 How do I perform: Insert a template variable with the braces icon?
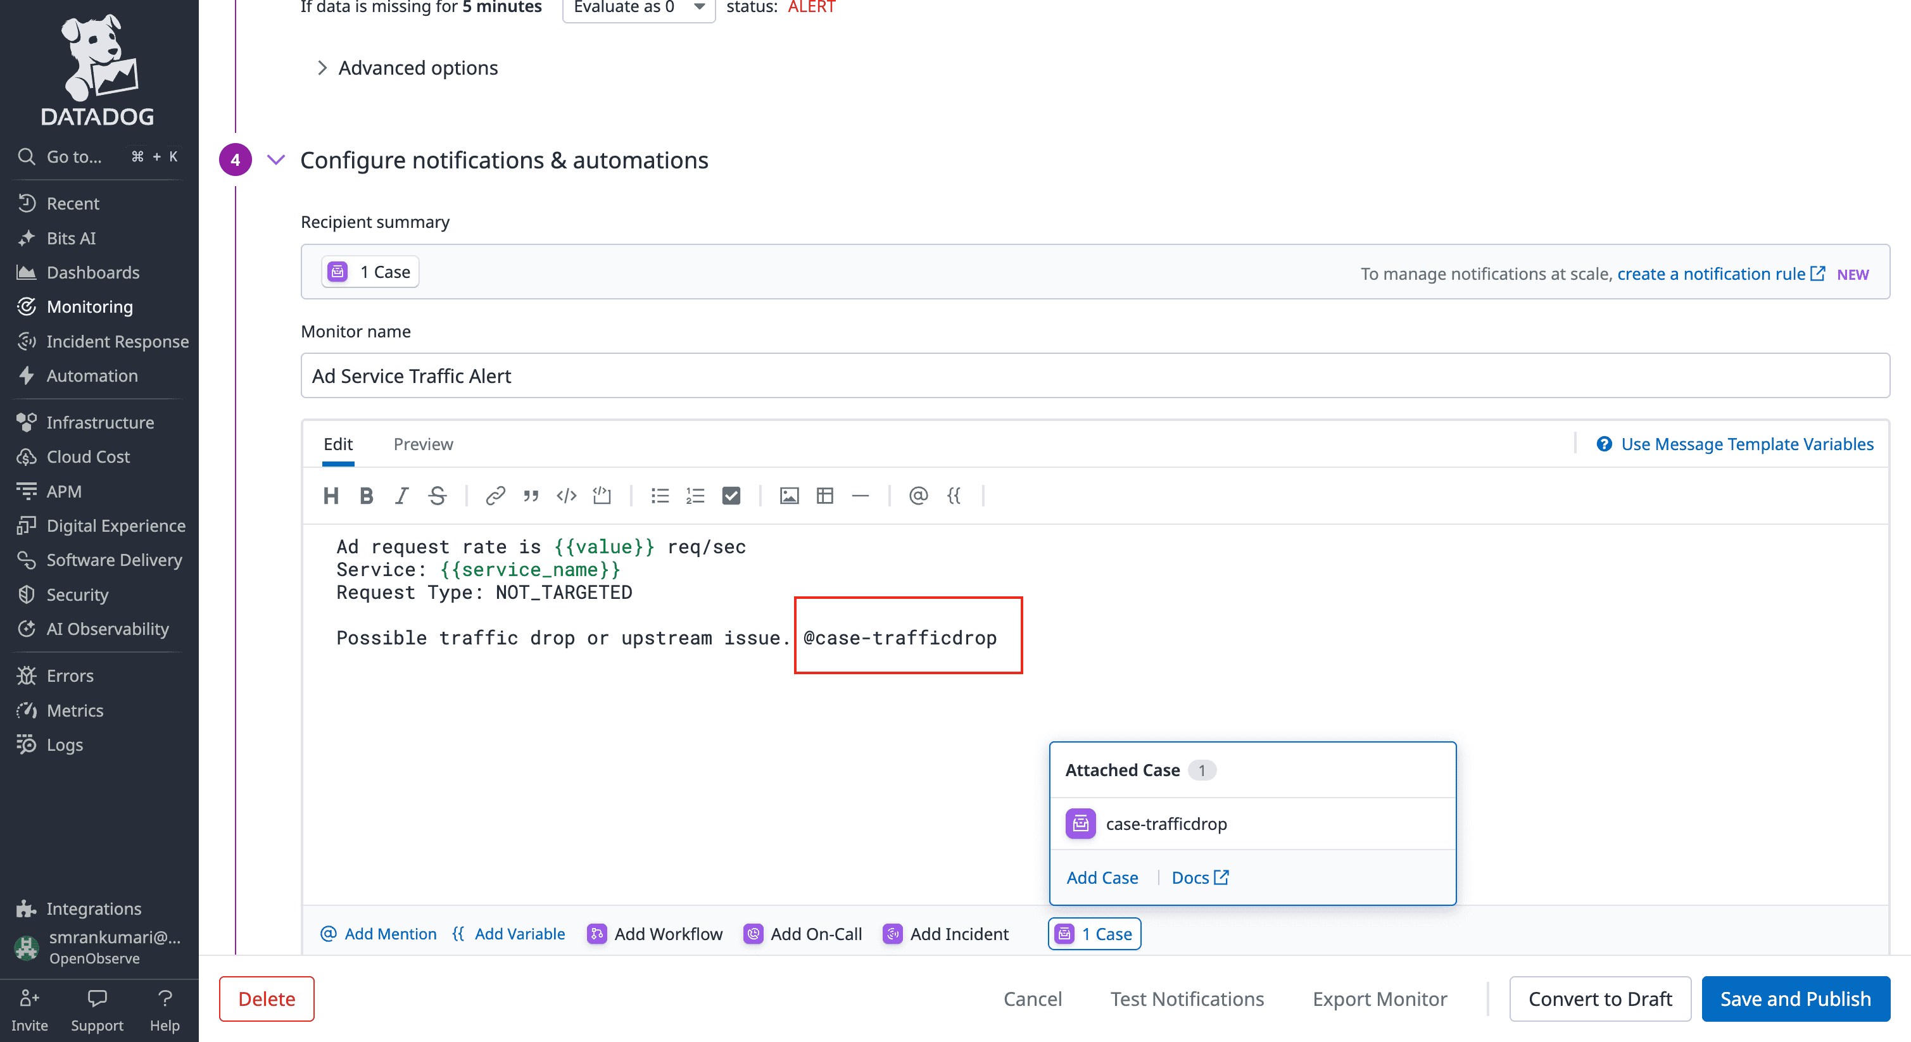coord(955,496)
